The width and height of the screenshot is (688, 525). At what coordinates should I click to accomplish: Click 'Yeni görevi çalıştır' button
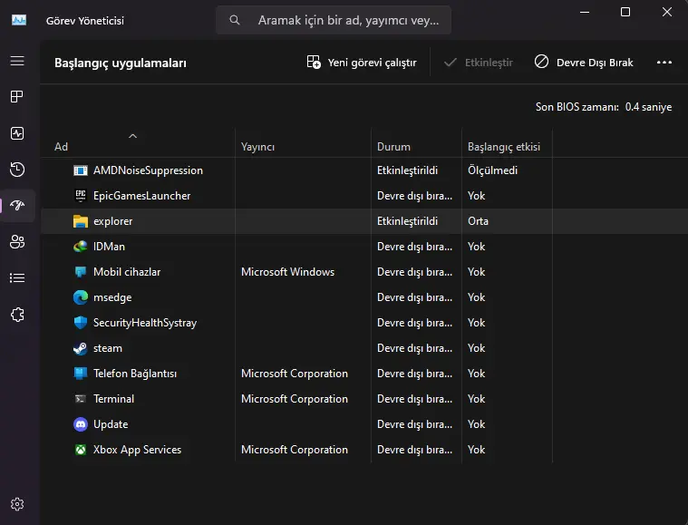pyautogui.click(x=362, y=63)
